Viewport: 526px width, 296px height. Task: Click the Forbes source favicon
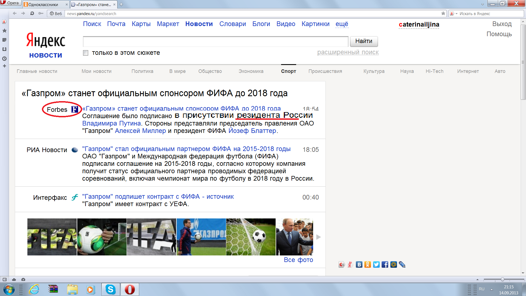pyautogui.click(x=75, y=110)
